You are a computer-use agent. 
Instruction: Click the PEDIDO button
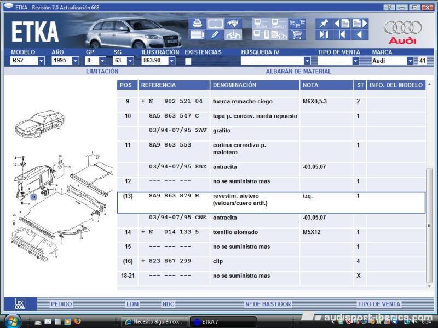coord(61,304)
